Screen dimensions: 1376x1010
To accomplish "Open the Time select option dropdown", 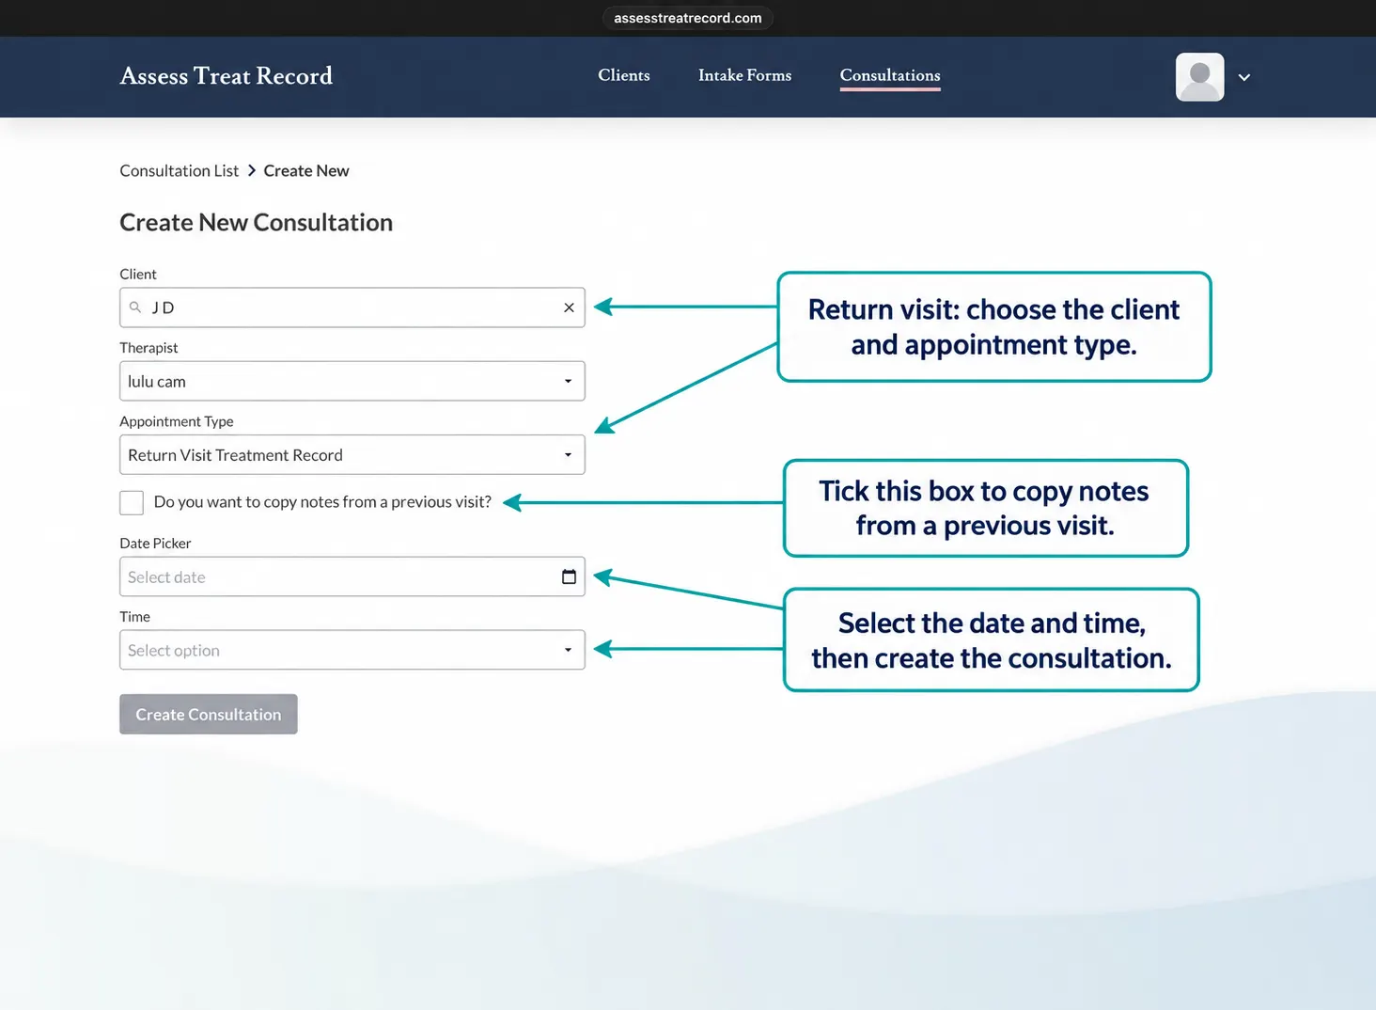I will pyautogui.click(x=352, y=650).
